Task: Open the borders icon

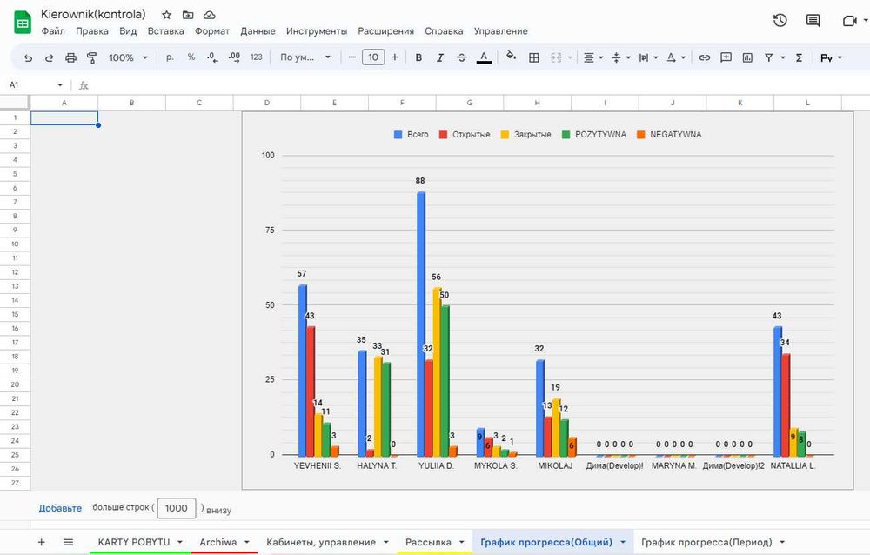Action: [x=534, y=57]
